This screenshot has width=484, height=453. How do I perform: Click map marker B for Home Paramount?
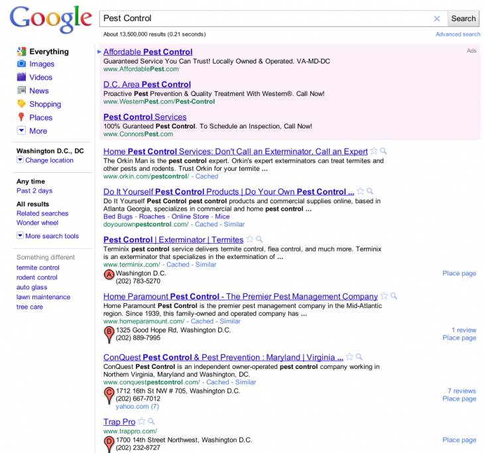pyautogui.click(x=109, y=335)
